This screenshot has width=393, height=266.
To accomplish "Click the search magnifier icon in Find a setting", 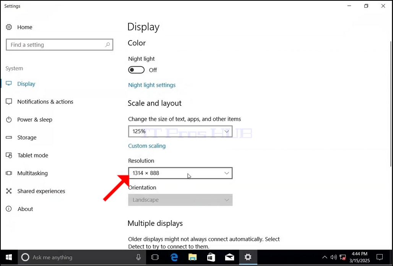I will point(107,45).
